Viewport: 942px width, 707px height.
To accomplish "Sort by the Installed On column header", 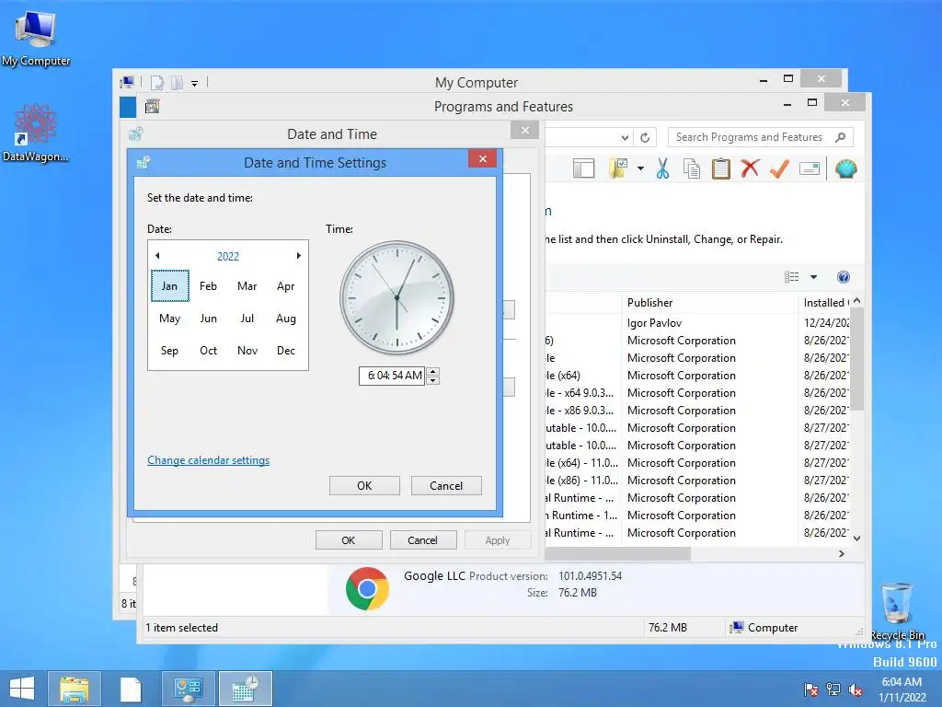I will pyautogui.click(x=825, y=302).
